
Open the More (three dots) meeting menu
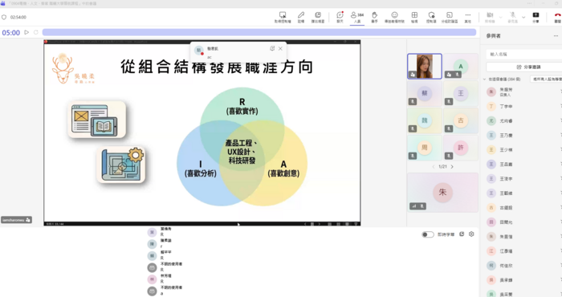point(468,14)
